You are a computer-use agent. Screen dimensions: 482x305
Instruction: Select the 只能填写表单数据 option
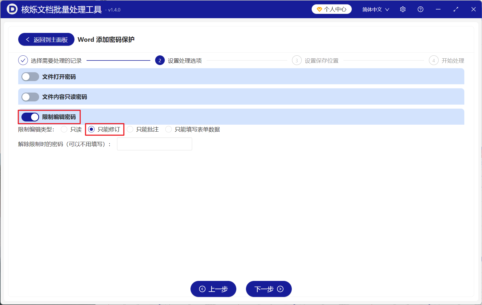[x=169, y=129]
